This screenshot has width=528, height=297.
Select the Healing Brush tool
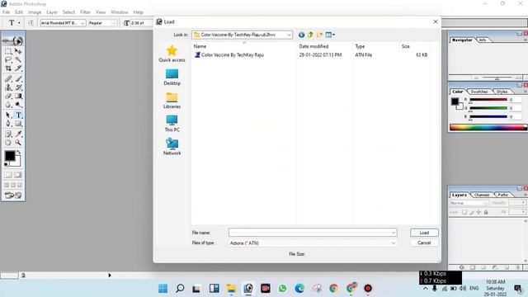click(8, 79)
